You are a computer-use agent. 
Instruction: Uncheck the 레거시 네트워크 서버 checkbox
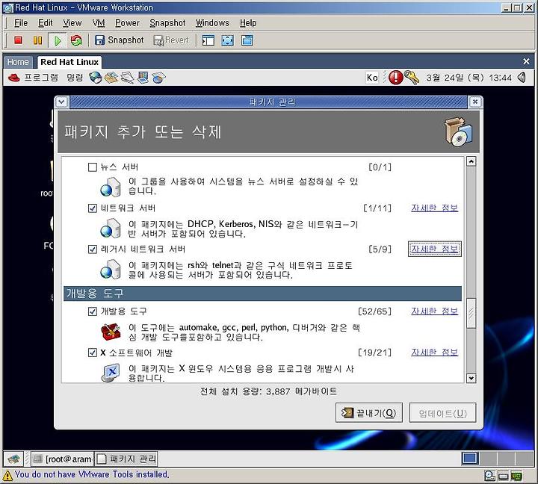point(93,249)
